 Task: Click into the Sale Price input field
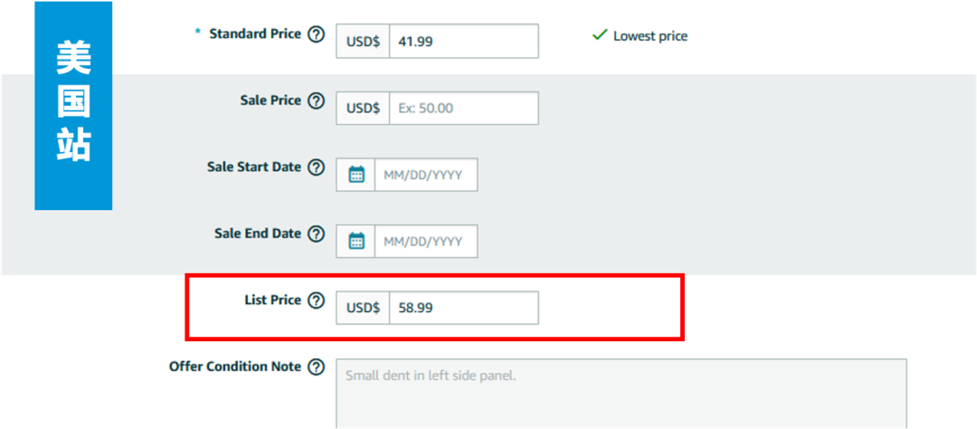tap(463, 108)
